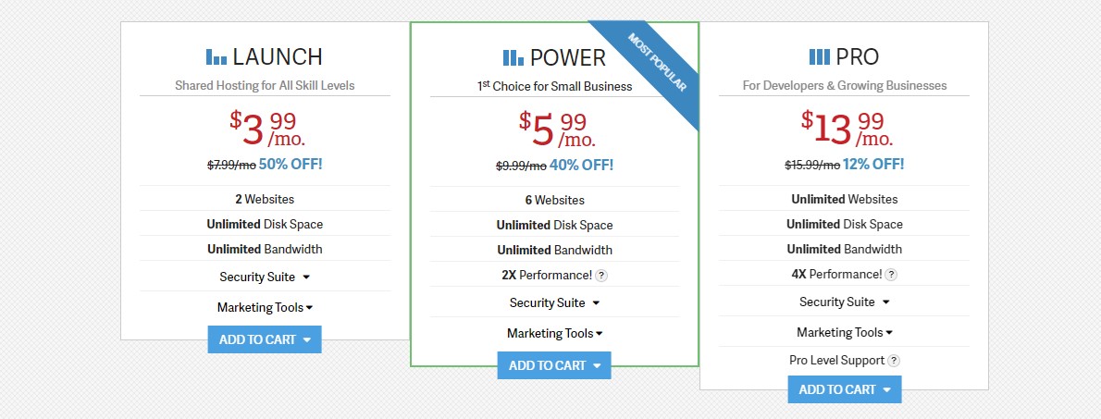
Task: Click the Launch plan bar chart icon
Action: [x=216, y=56]
